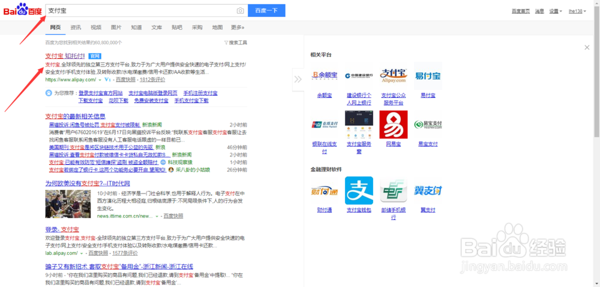Expand arrow next to news.ittime.com.cn URL

pos(157,216)
